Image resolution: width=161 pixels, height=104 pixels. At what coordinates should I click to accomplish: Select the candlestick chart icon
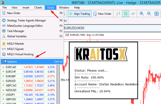[x=125, y=14]
